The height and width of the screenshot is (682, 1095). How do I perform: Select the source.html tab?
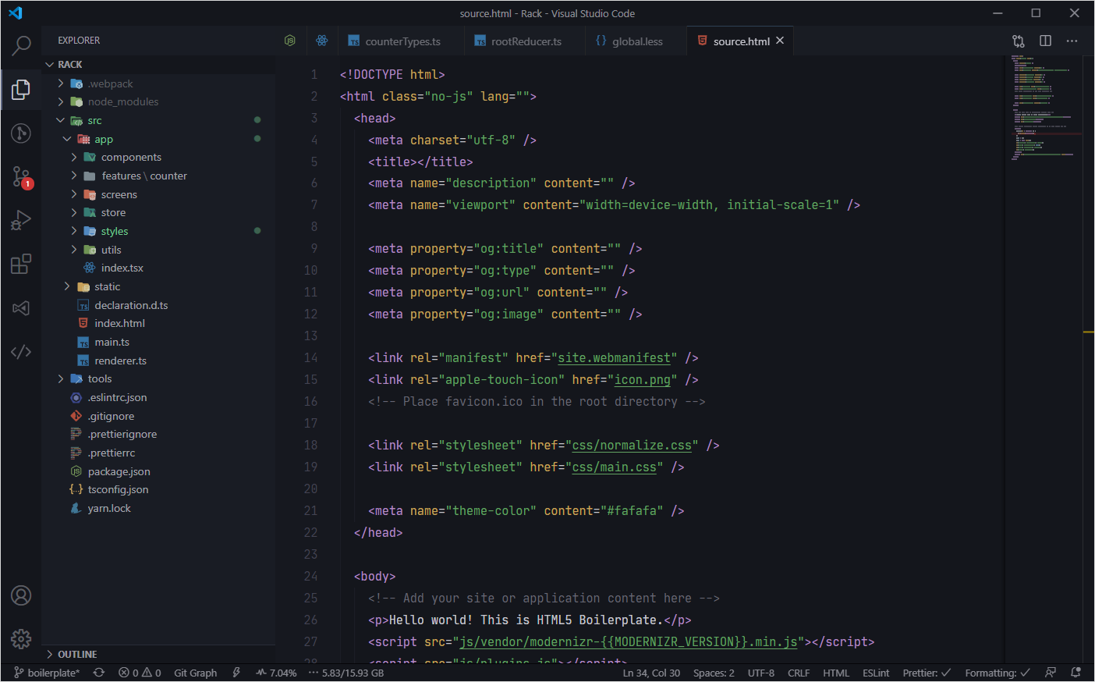point(740,41)
